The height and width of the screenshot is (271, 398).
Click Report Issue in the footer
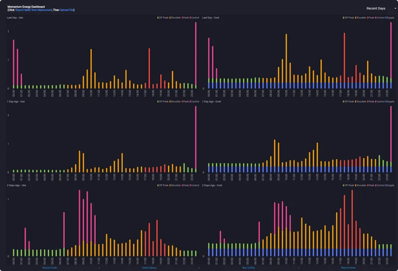point(348,268)
